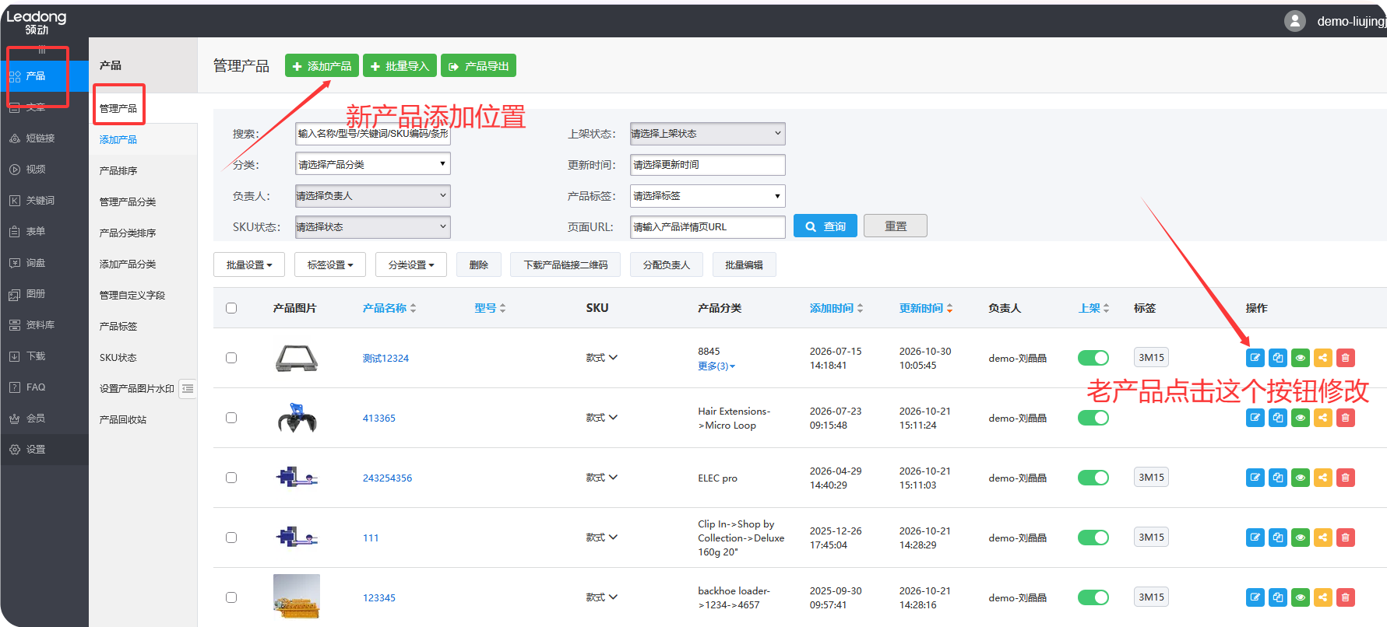The image size is (1387, 627).
Task: Check the checkbox for product 243254356
Action: (x=231, y=478)
